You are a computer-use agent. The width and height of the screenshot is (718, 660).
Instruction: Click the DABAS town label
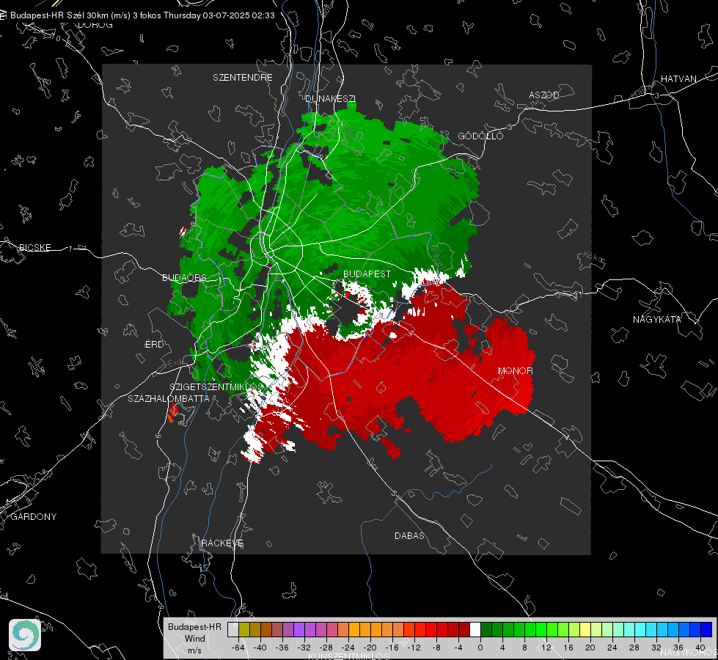pyautogui.click(x=409, y=535)
